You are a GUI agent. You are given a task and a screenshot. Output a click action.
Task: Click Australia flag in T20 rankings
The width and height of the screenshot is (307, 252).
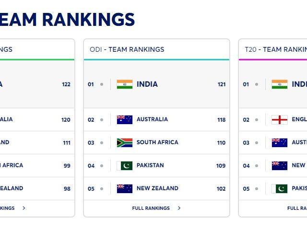pyautogui.click(x=280, y=142)
